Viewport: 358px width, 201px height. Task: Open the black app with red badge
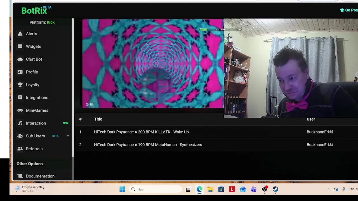tap(265, 189)
